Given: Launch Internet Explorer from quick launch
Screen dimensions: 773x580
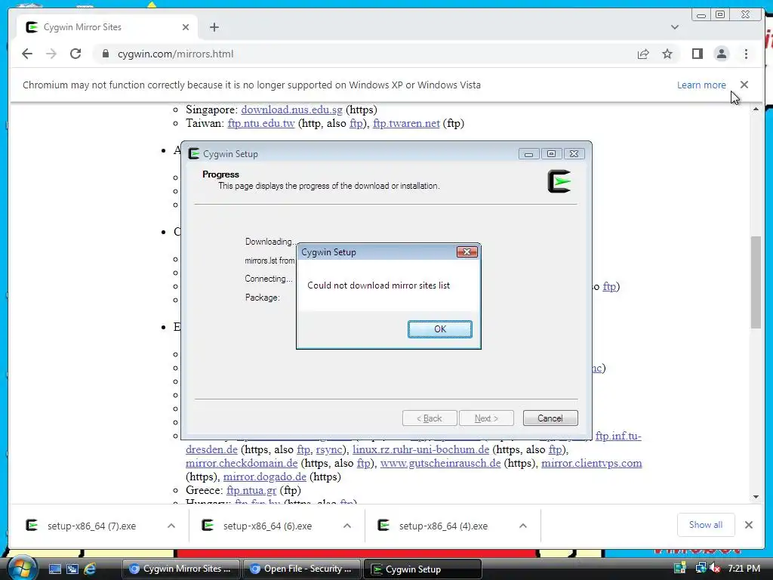Looking at the screenshot, I should 90,569.
